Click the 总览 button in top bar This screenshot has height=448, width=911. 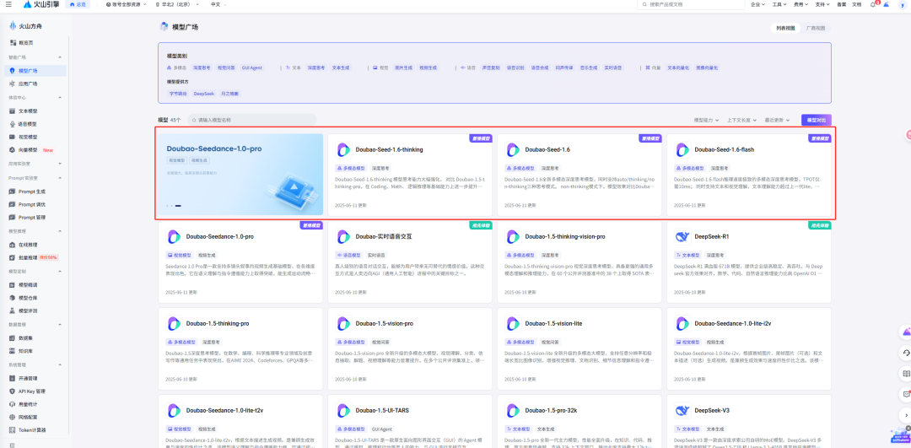pos(78,4)
